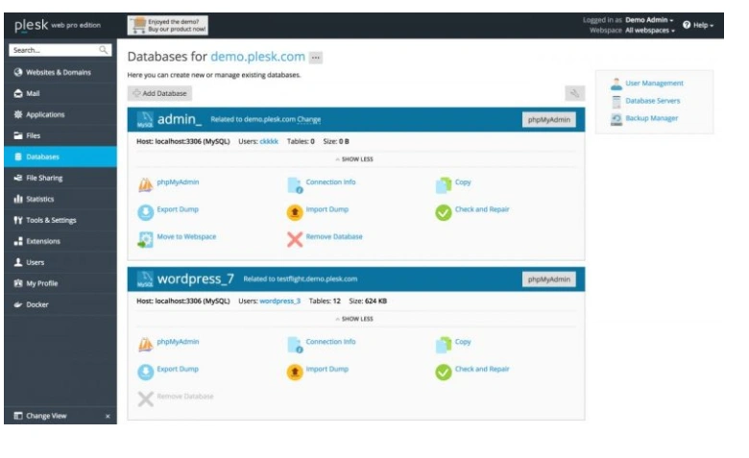Select Databases in the sidebar
749x458 pixels.
[60, 157]
